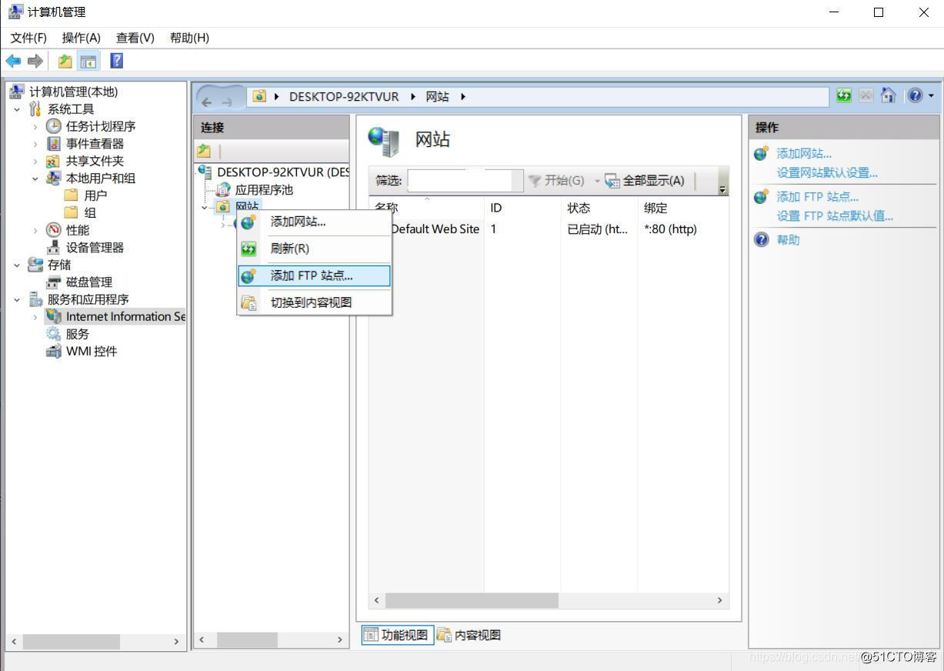This screenshot has width=944, height=671.
Task: Collapse the 存储 node
Action: (17, 265)
